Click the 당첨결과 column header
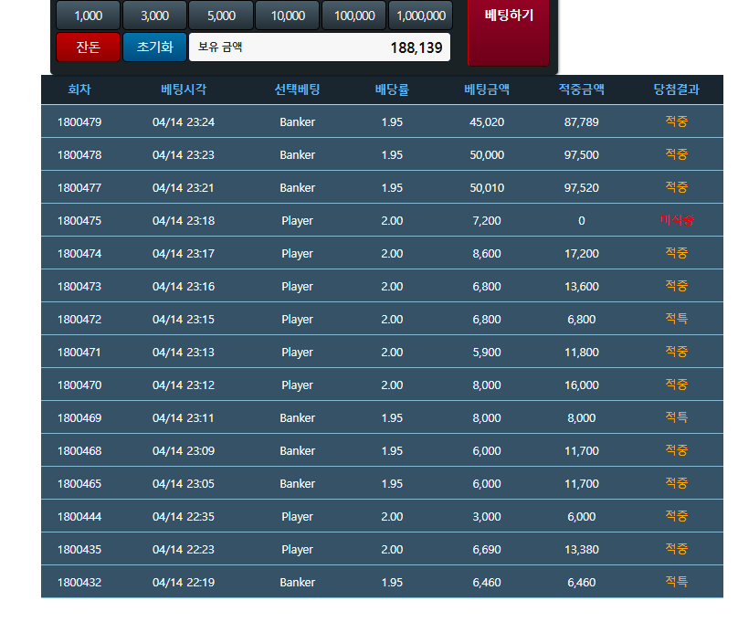Viewport: 738px width, 622px height. [676, 90]
